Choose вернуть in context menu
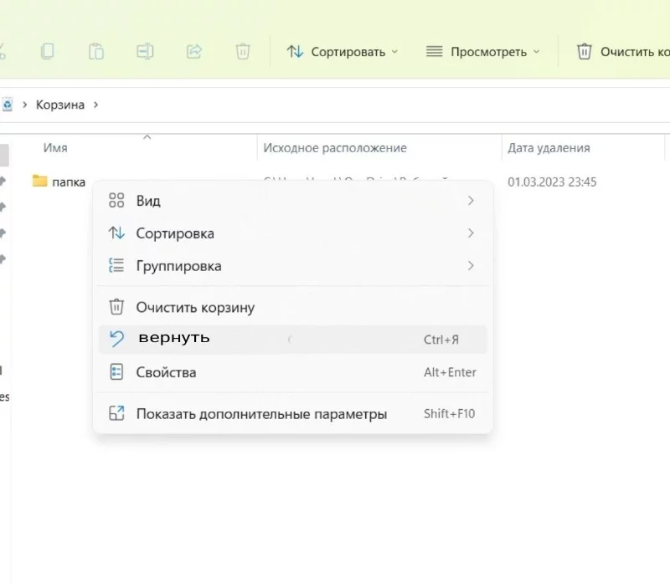Screen dimensions: 670x583 tap(292, 340)
